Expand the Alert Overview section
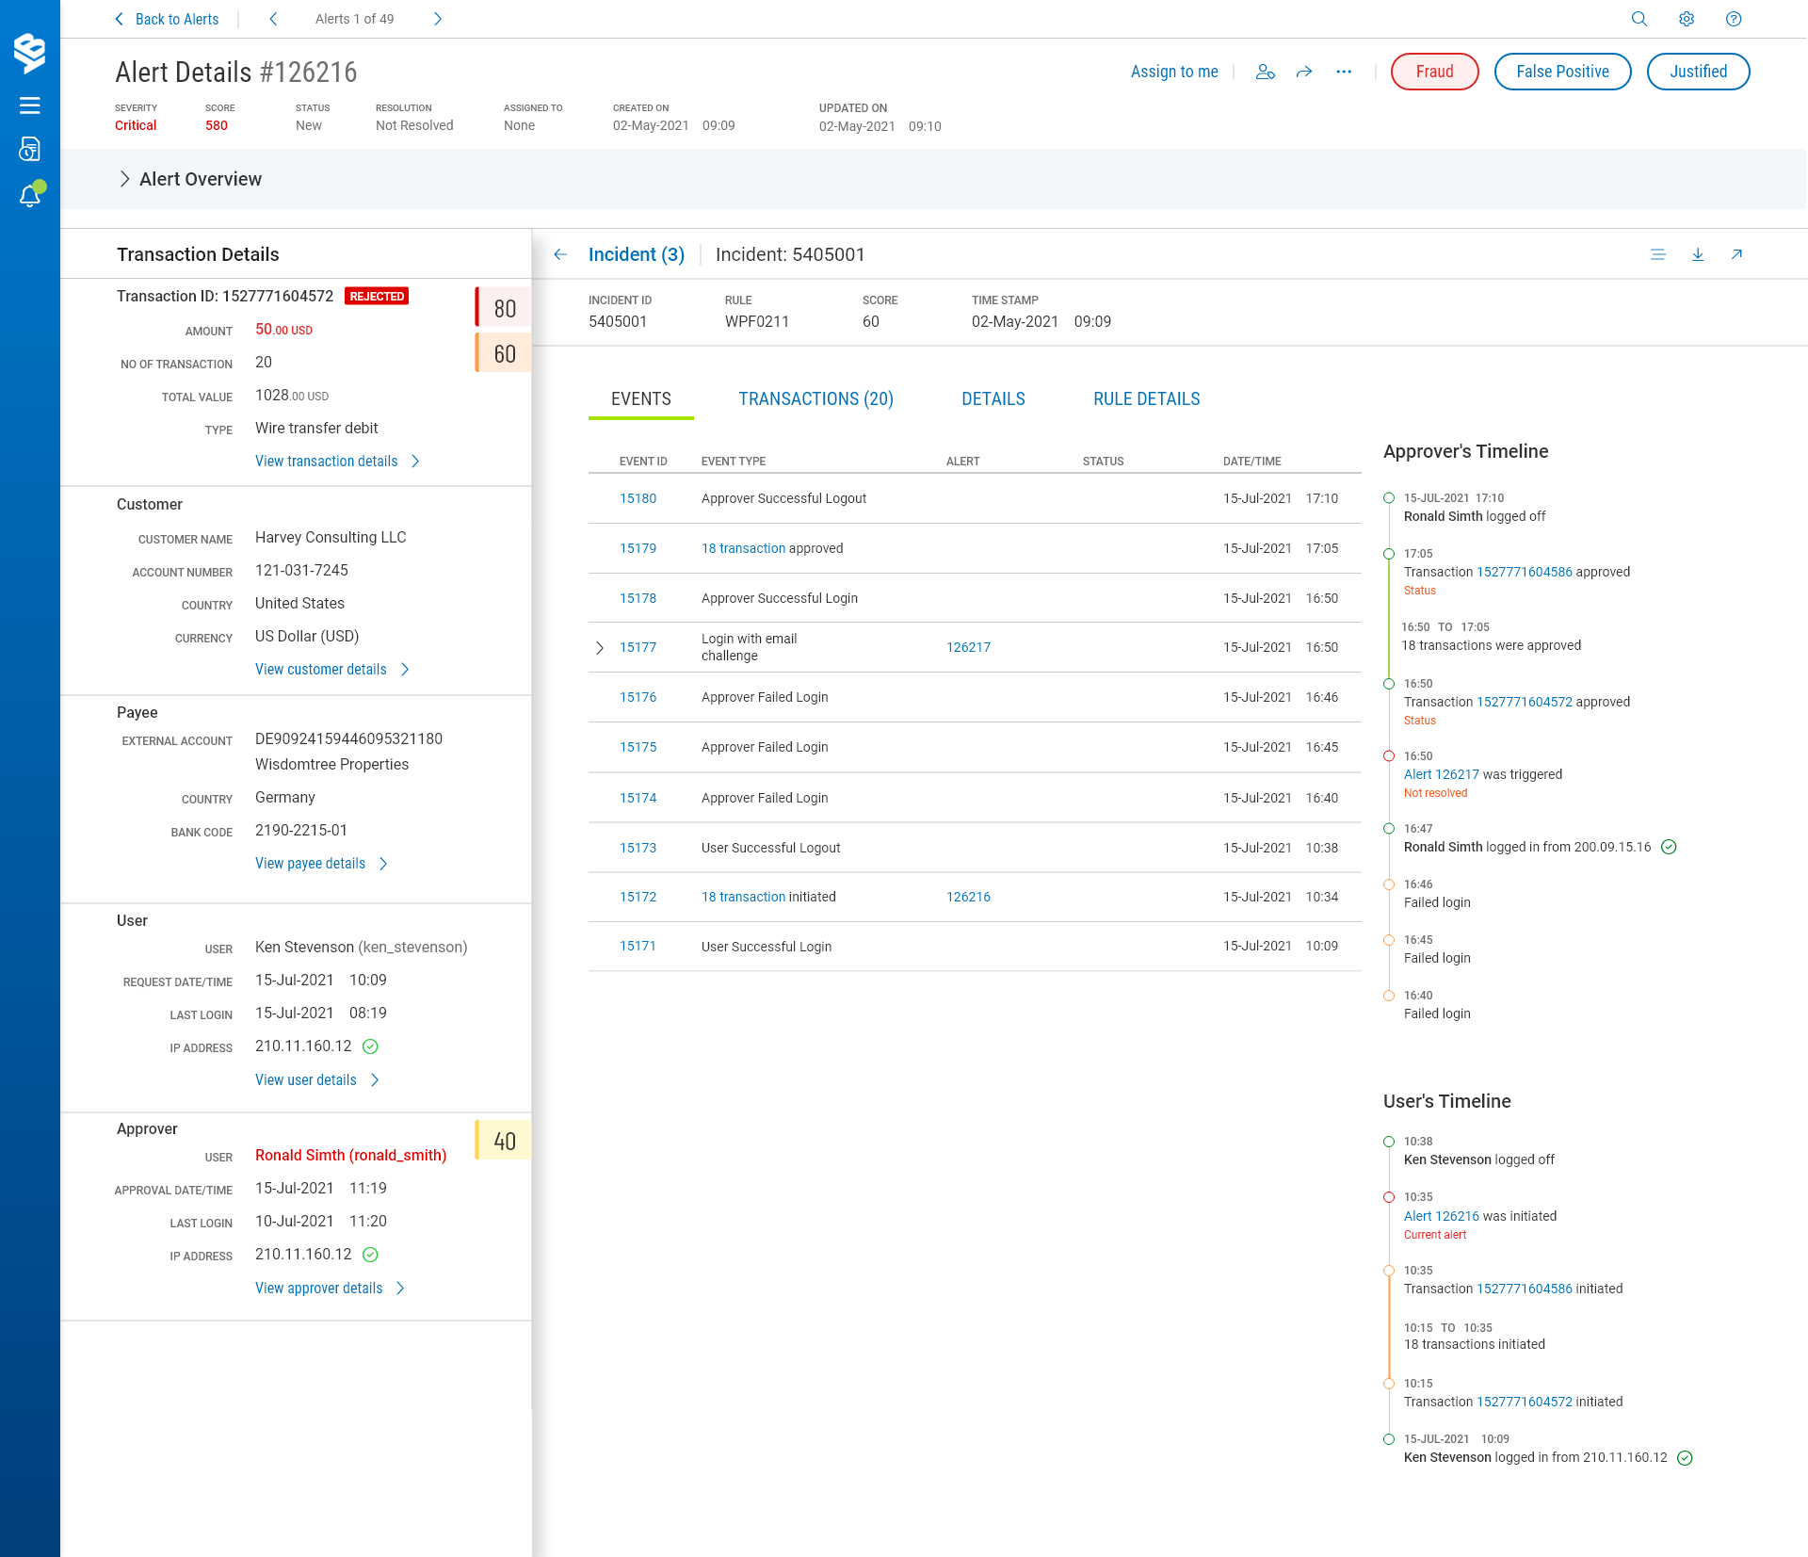The image size is (1808, 1557). (124, 179)
